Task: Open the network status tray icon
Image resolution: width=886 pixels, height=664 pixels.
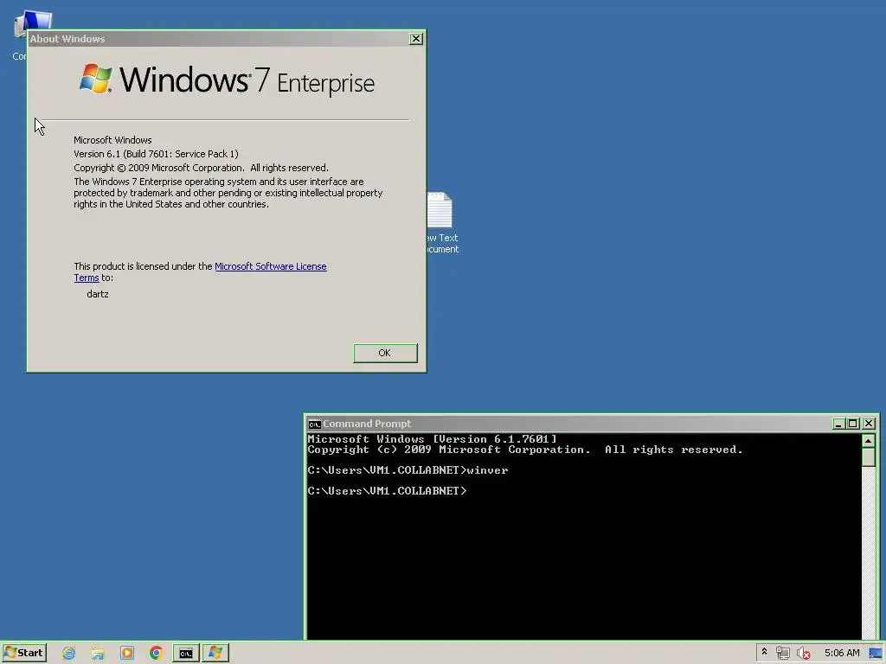Action: pyautogui.click(x=782, y=654)
